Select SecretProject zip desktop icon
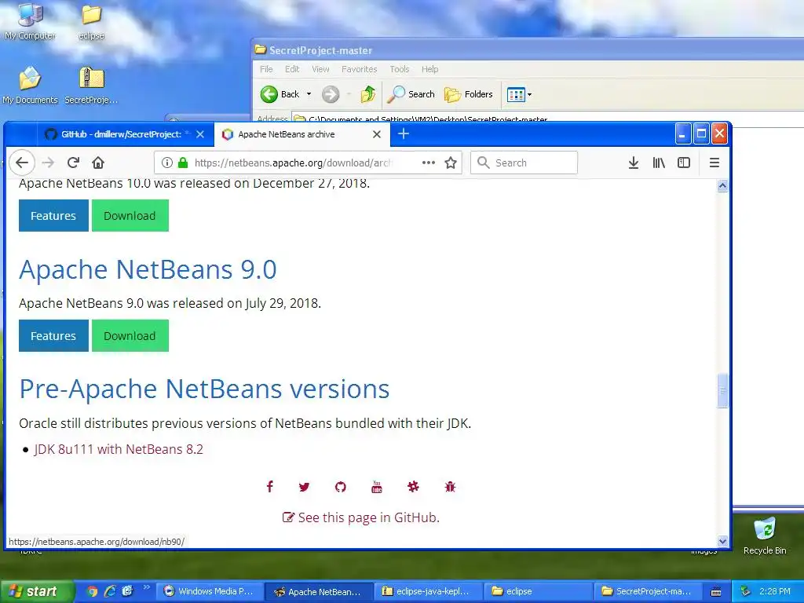 click(91, 86)
